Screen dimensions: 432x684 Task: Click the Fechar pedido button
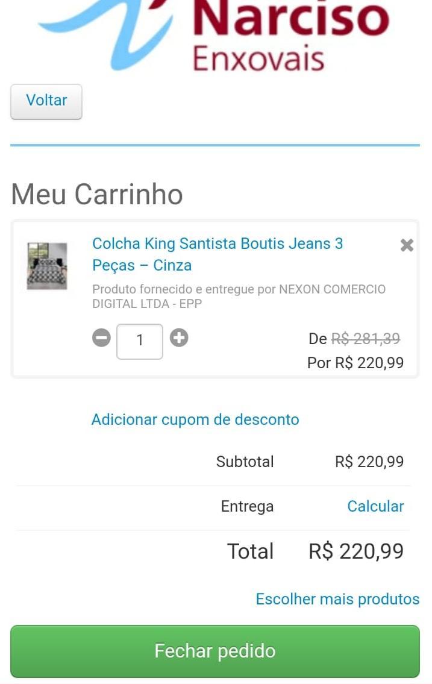215,651
